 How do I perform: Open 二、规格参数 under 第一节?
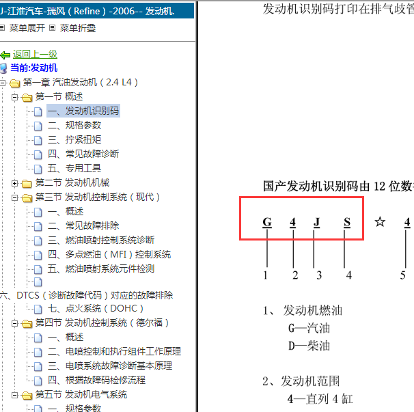click(x=74, y=125)
